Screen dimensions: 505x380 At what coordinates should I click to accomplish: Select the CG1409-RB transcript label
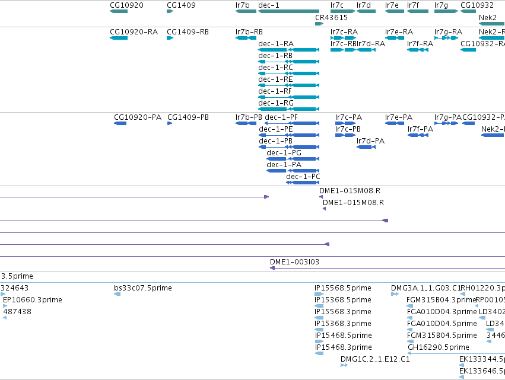(188, 32)
